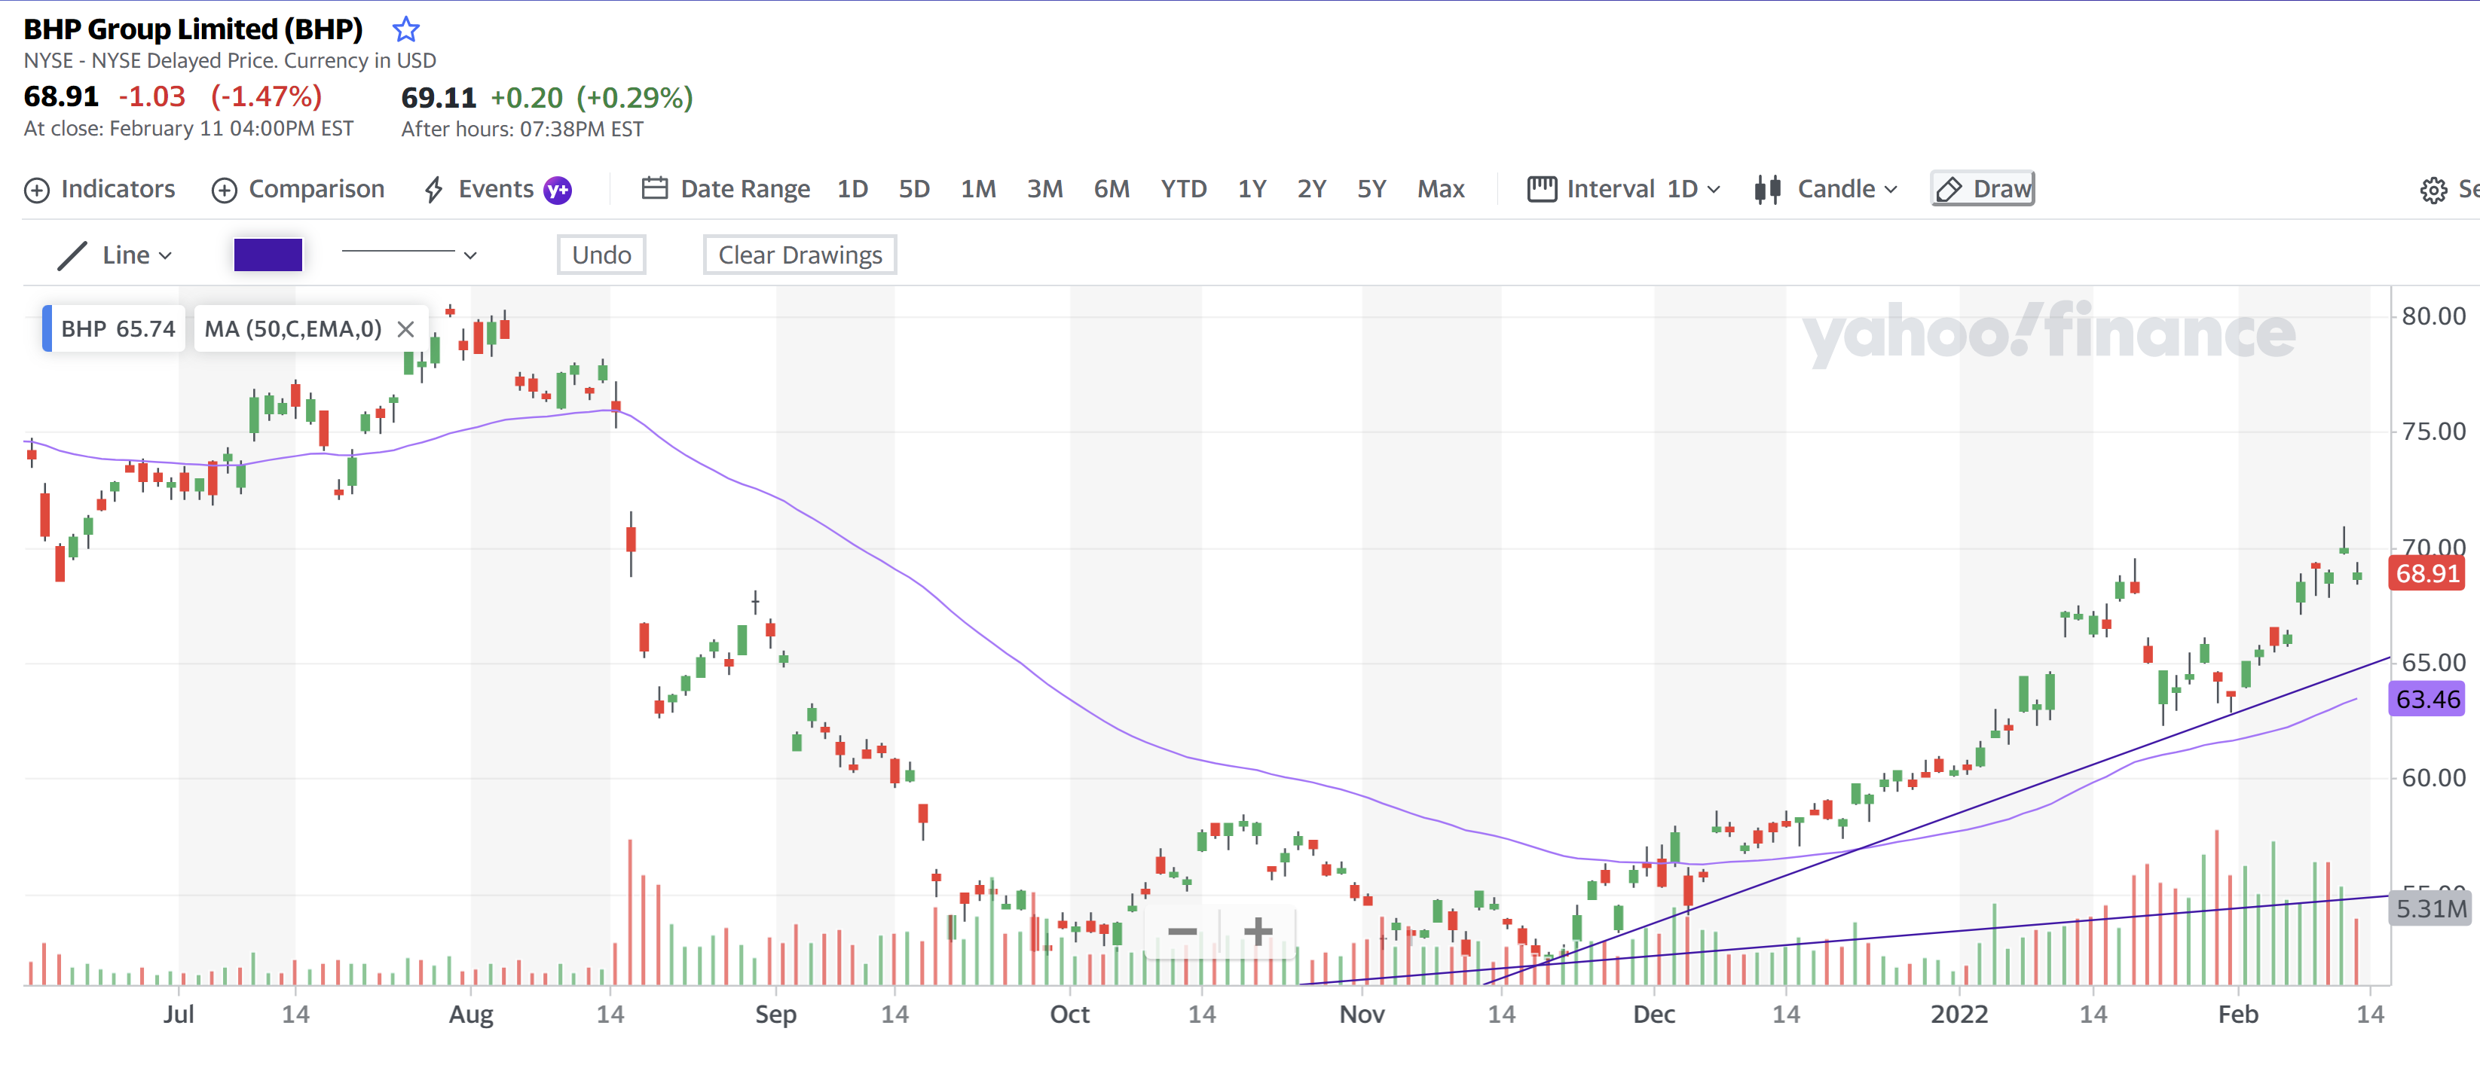Viewport: 2480px width, 1065px height.
Task: Click the Date Range calendar icon
Action: point(655,188)
